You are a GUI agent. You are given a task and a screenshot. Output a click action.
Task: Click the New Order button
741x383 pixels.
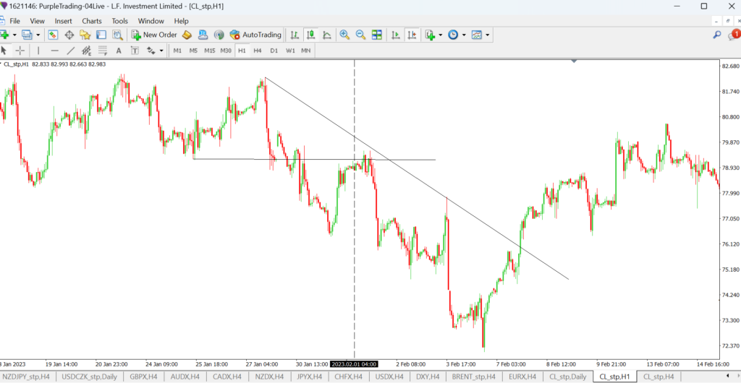[154, 35]
